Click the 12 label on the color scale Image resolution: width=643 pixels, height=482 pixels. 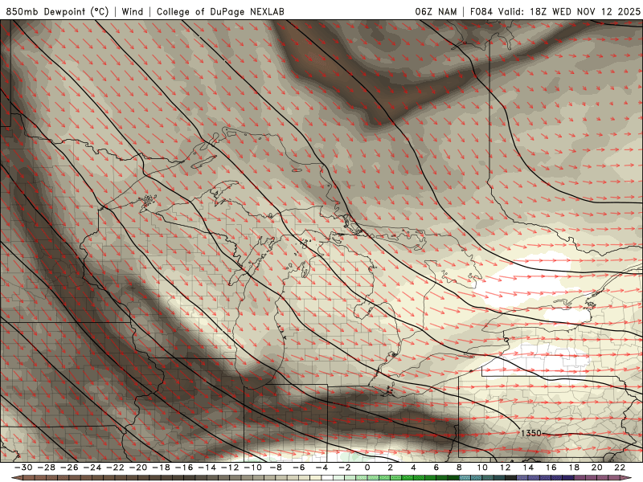pyautogui.click(x=506, y=468)
